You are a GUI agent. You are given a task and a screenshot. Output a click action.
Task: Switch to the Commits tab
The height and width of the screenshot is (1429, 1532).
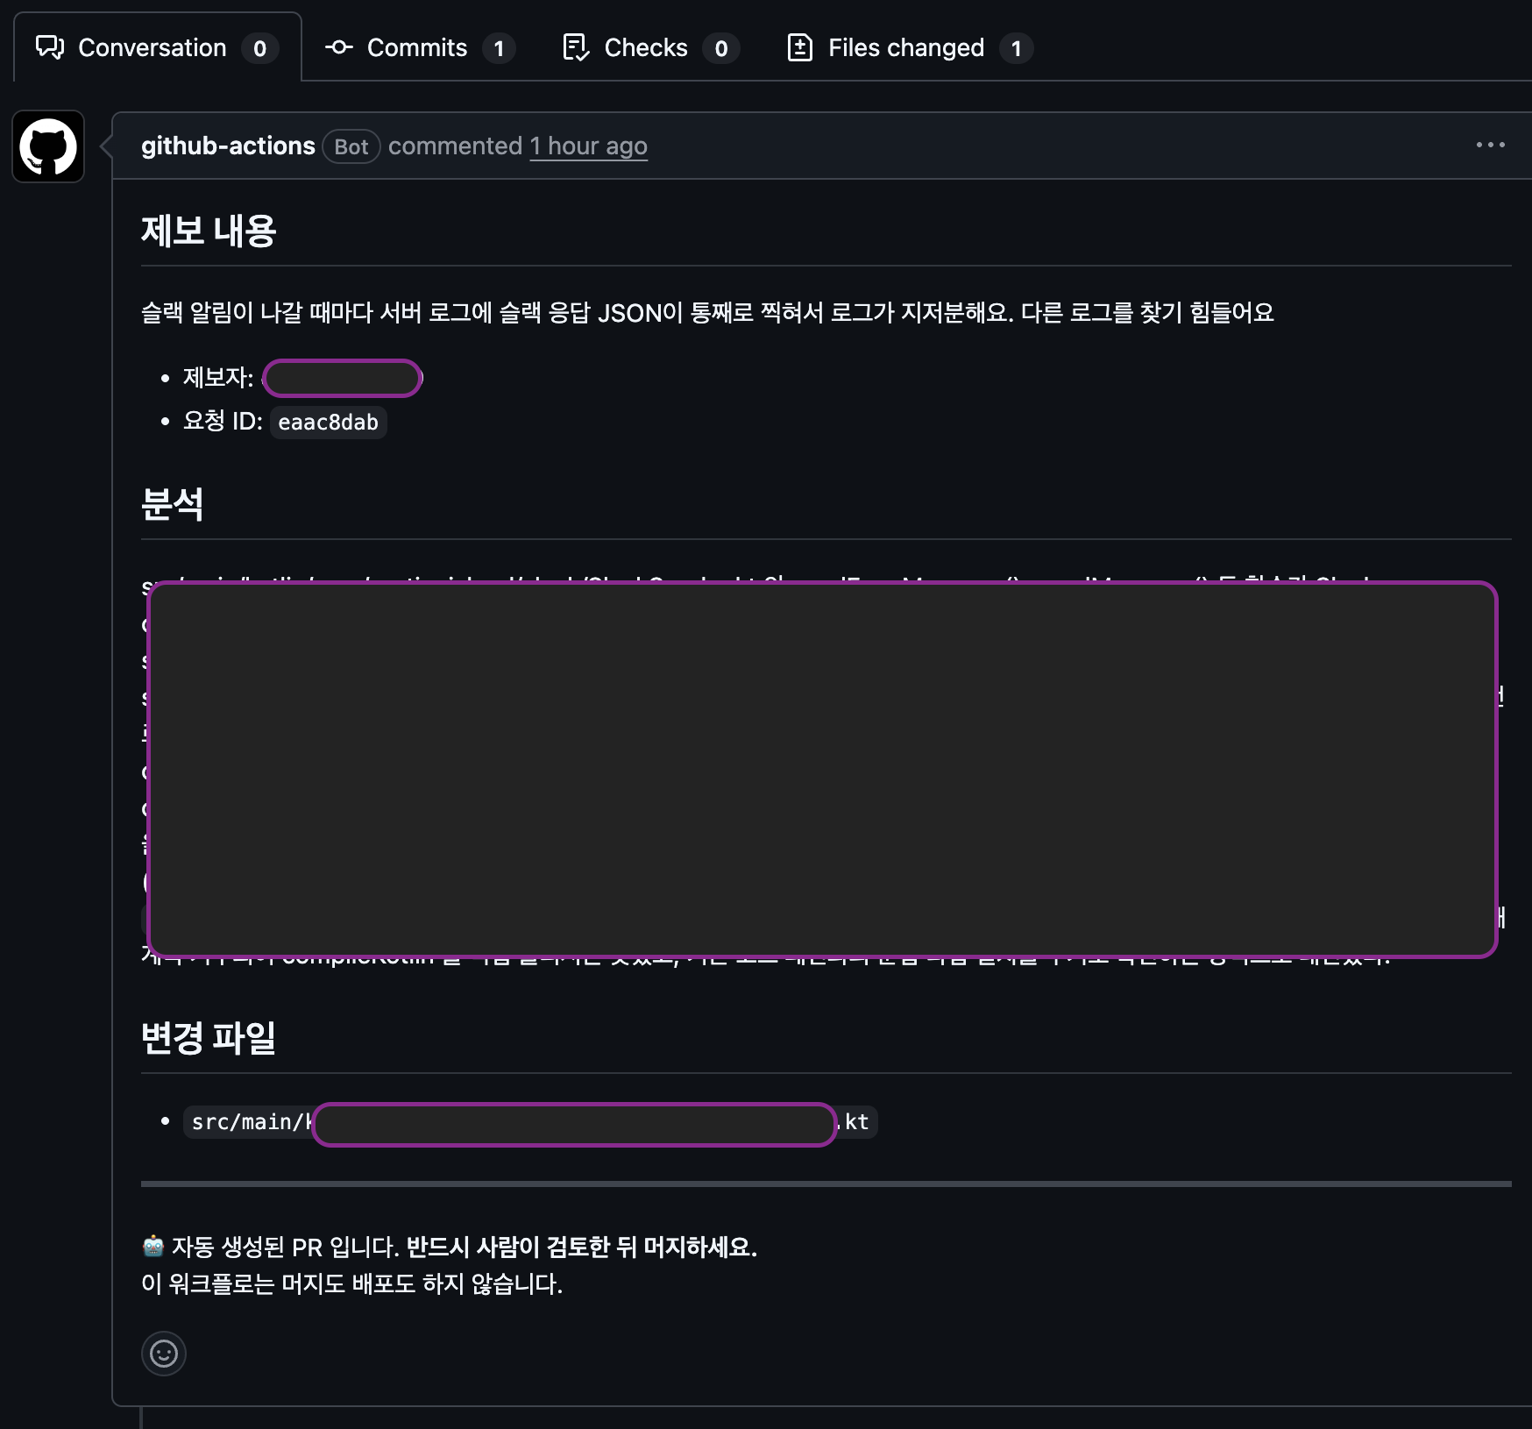[x=419, y=47]
